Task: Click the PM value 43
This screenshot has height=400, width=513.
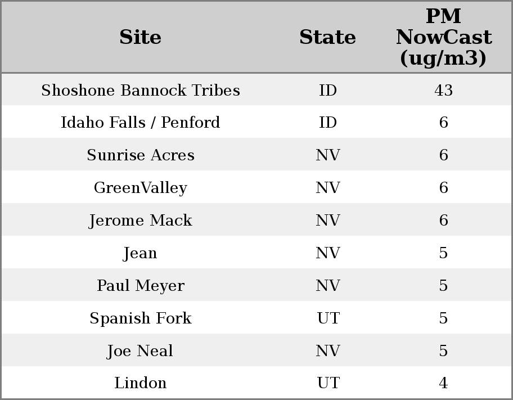Action: point(443,91)
